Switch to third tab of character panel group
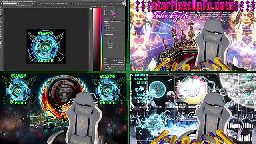The height and width of the screenshot is (144, 256). point(112,6)
